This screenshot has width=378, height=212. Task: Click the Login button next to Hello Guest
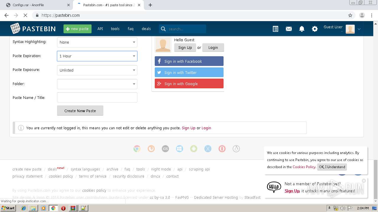[213, 47]
